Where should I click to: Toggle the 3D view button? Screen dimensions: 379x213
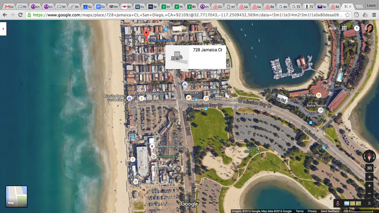(369, 168)
